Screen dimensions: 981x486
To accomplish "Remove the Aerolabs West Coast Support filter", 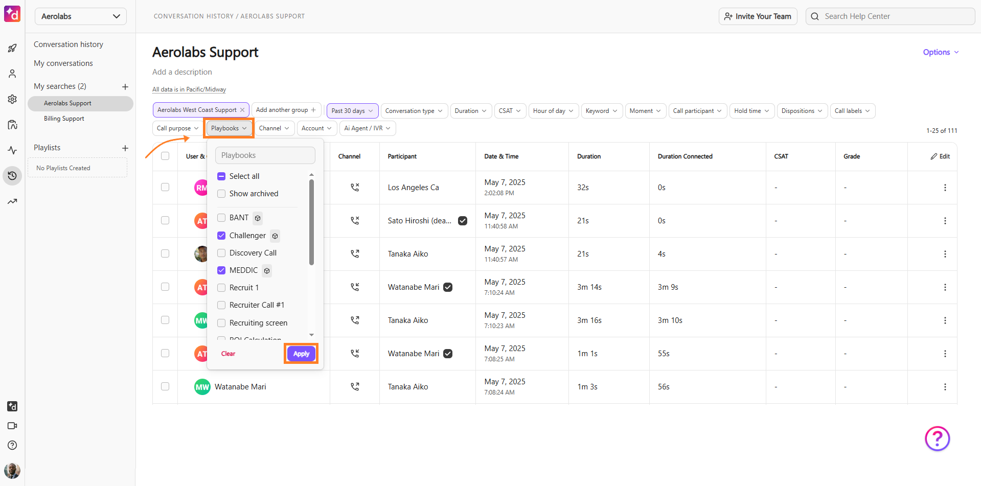I will (242, 110).
